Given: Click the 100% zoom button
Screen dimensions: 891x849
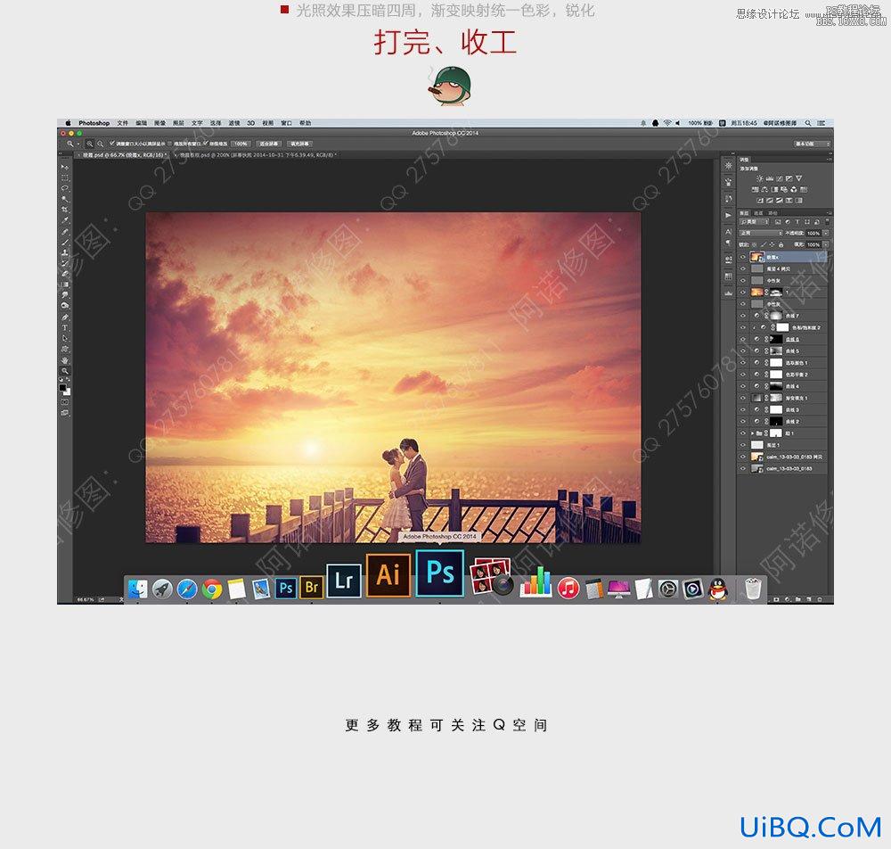Looking at the screenshot, I should click(x=241, y=144).
